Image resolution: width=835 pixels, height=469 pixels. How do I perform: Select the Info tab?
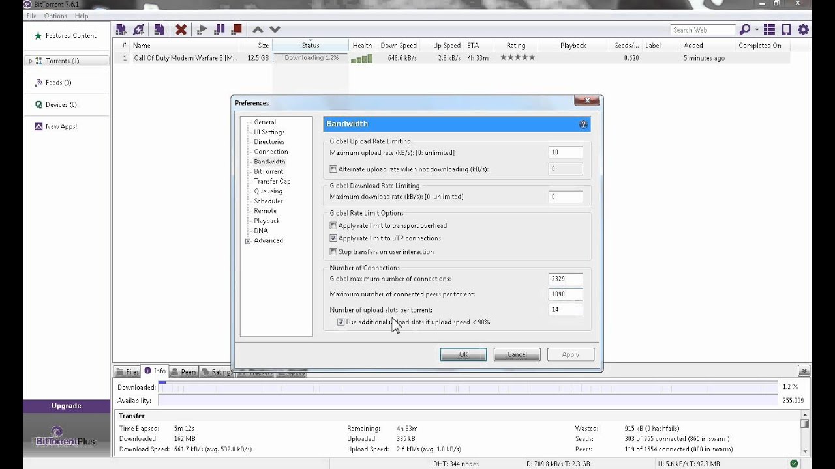pos(155,371)
